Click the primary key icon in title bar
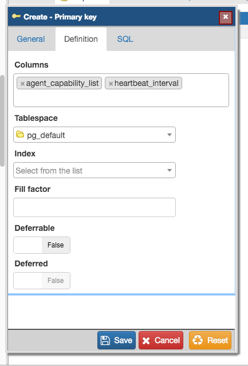 click(17, 17)
